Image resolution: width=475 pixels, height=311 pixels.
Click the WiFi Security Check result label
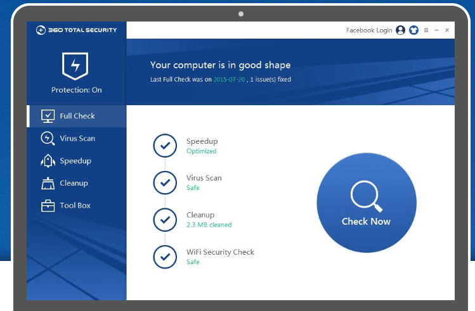click(220, 252)
